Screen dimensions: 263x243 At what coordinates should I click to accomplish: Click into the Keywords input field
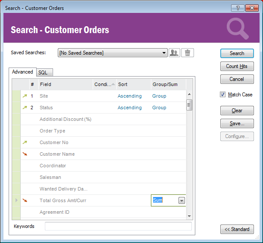click(118, 226)
